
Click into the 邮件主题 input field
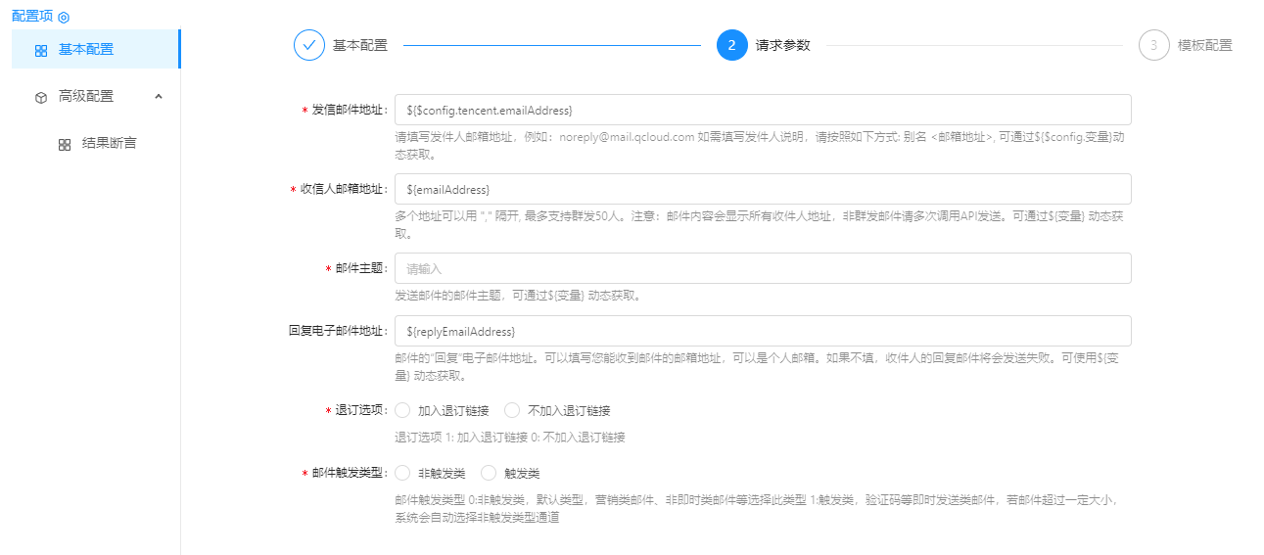click(762, 268)
